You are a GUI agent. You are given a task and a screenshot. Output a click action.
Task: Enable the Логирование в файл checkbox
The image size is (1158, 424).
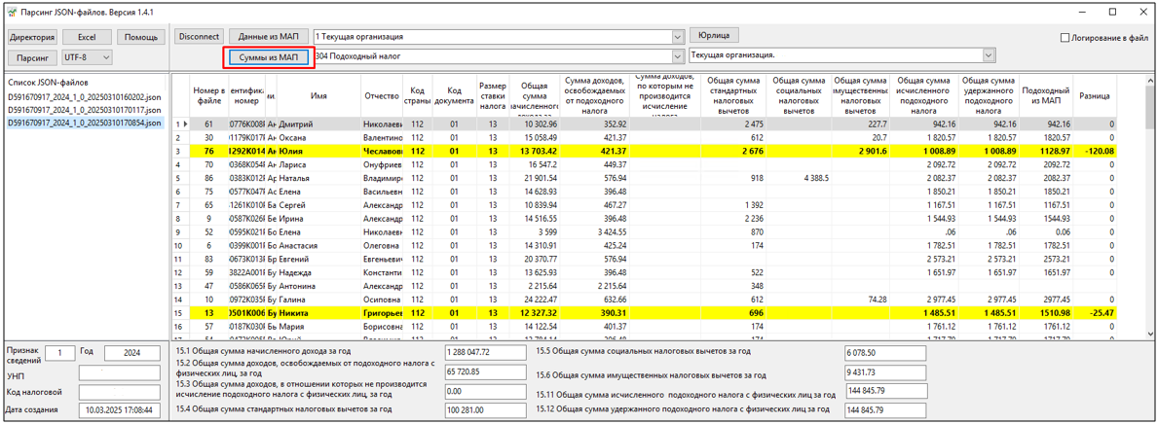[1065, 38]
